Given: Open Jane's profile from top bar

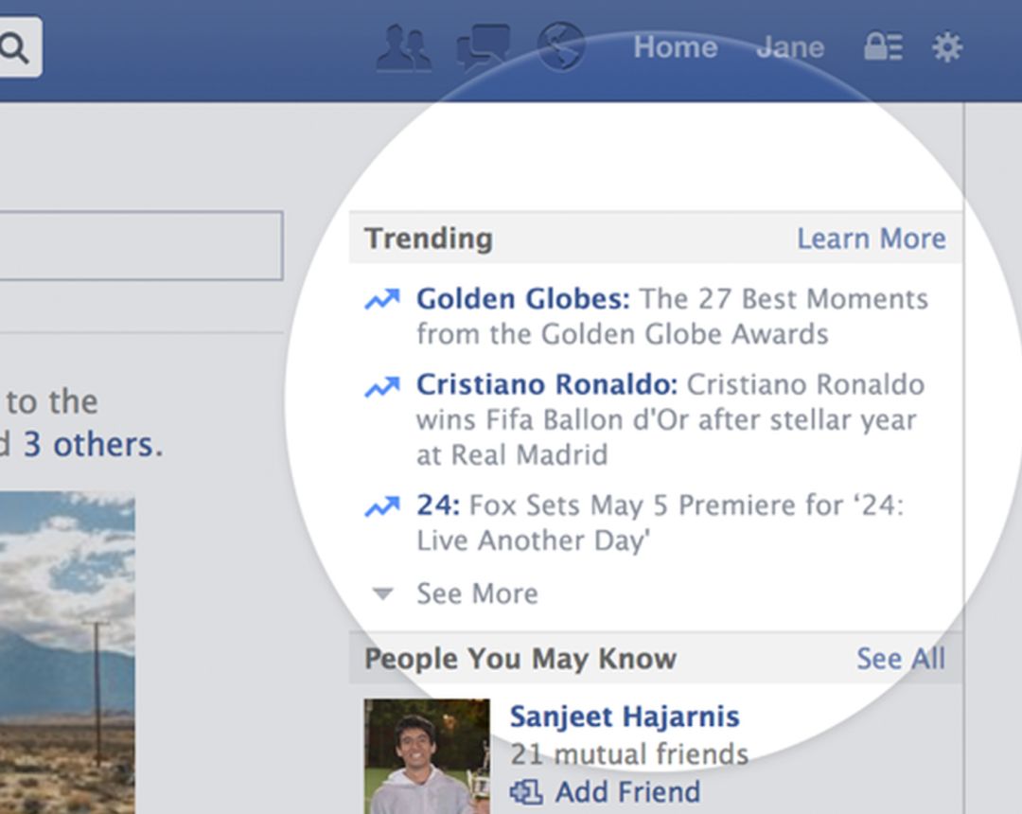Looking at the screenshot, I should click(x=790, y=47).
